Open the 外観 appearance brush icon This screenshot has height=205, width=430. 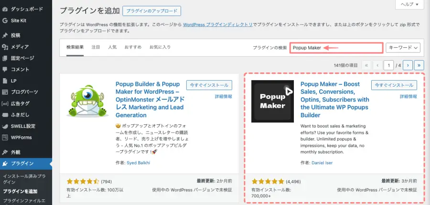(x=5, y=153)
